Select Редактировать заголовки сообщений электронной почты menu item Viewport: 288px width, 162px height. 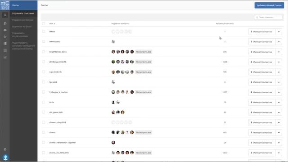23,46
